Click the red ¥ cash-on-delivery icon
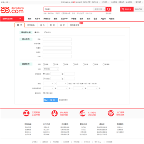This screenshot has height=144, width=144. point(54,113)
